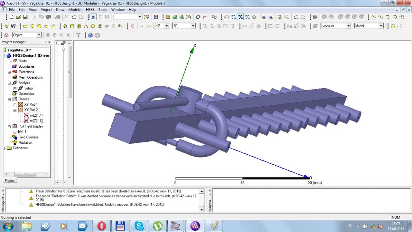Screen dimensions: 412x232
Task: Click the Draw cylinder tool
Action: pyautogui.click(x=72, y=26)
